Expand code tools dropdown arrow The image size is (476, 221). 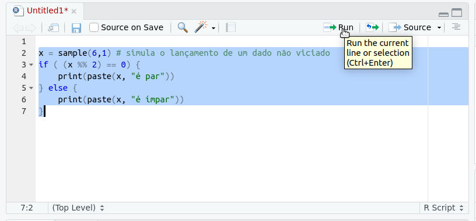pyautogui.click(x=213, y=28)
